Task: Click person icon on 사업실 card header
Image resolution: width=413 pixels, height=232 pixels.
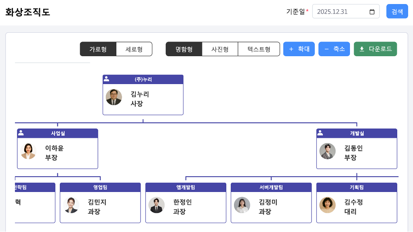Action: [21, 133]
